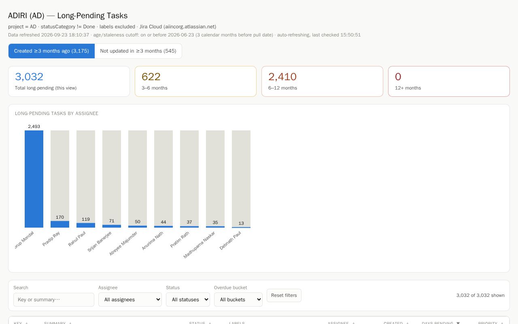Click the '71' value label in the chart
This screenshot has height=324, width=518.
click(x=112, y=221)
